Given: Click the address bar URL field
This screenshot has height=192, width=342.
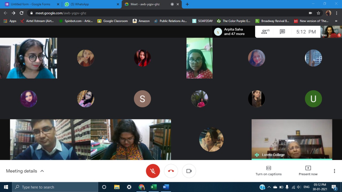Looking at the screenshot, I should click(160, 13).
